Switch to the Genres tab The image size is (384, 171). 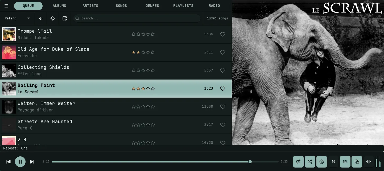click(x=152, y=6)
